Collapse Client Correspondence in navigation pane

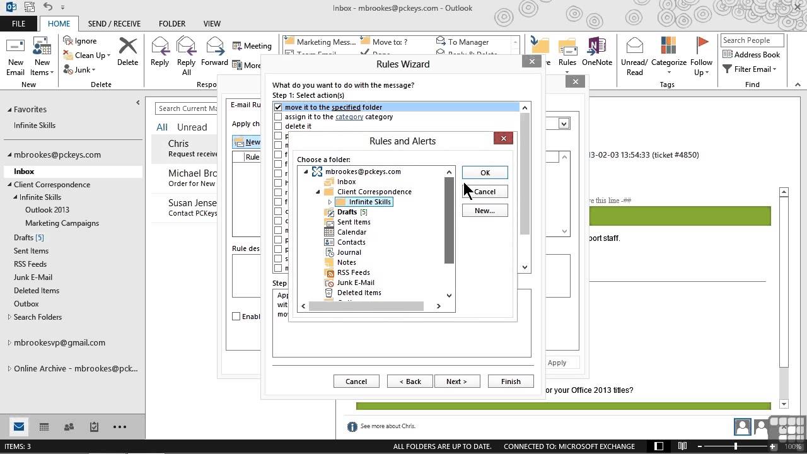pyautogui.click(x=9, y=185)
